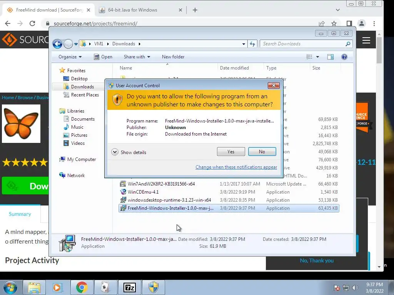
Task: Select Desktop in navigation pane
Action: point(75,79)
